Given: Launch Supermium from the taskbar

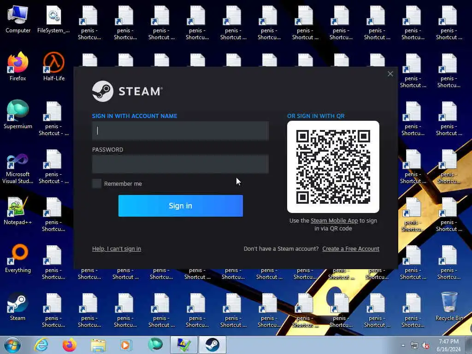Looking at the screenshot, I should pos(155,345).
